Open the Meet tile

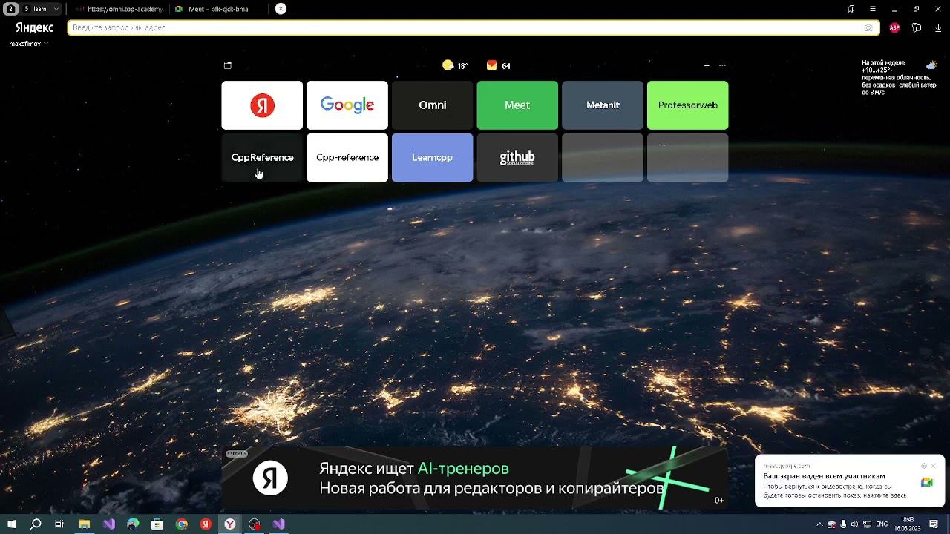click(x=517, y=105)
